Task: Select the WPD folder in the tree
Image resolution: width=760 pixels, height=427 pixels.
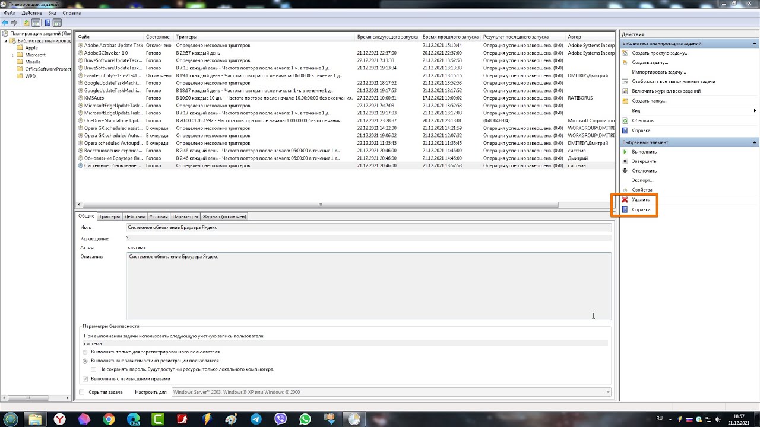Action: click(x=30, y=76)
